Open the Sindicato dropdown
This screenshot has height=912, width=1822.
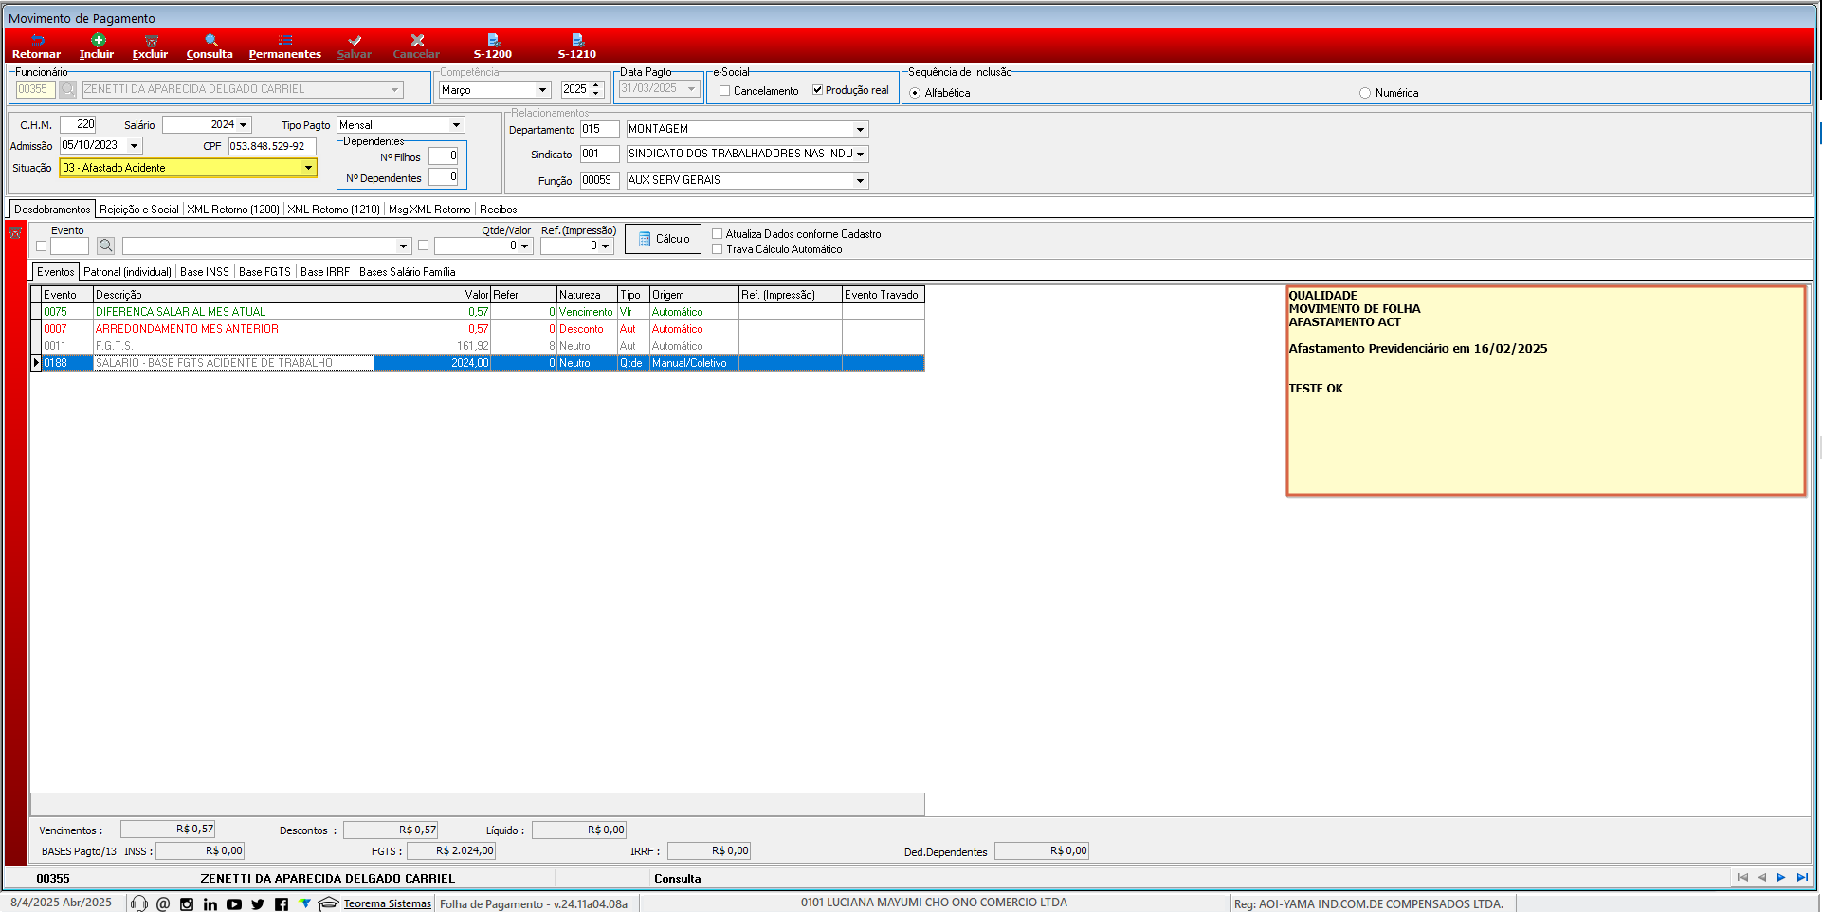tap(860, 154)
